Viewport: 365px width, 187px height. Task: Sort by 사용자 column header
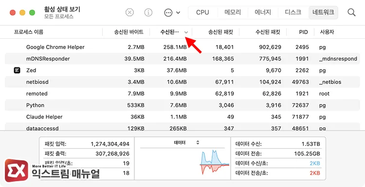(x=327, y=32)
